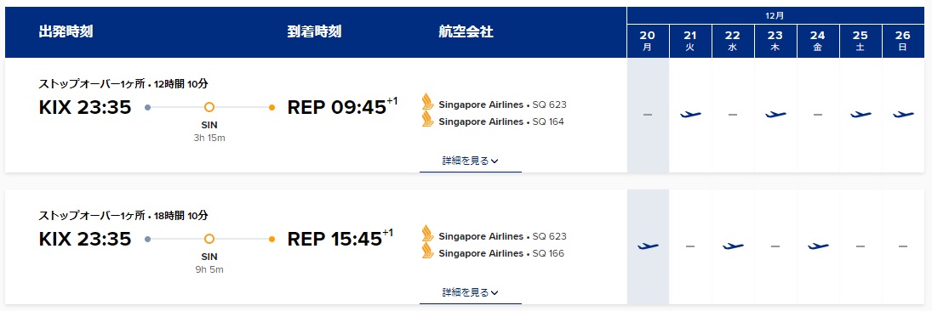The height and width of the screenshot is (311, 932).
Task: Click the plane icon for December 21 on the SQ 164 row
Action: pos(690,115)
